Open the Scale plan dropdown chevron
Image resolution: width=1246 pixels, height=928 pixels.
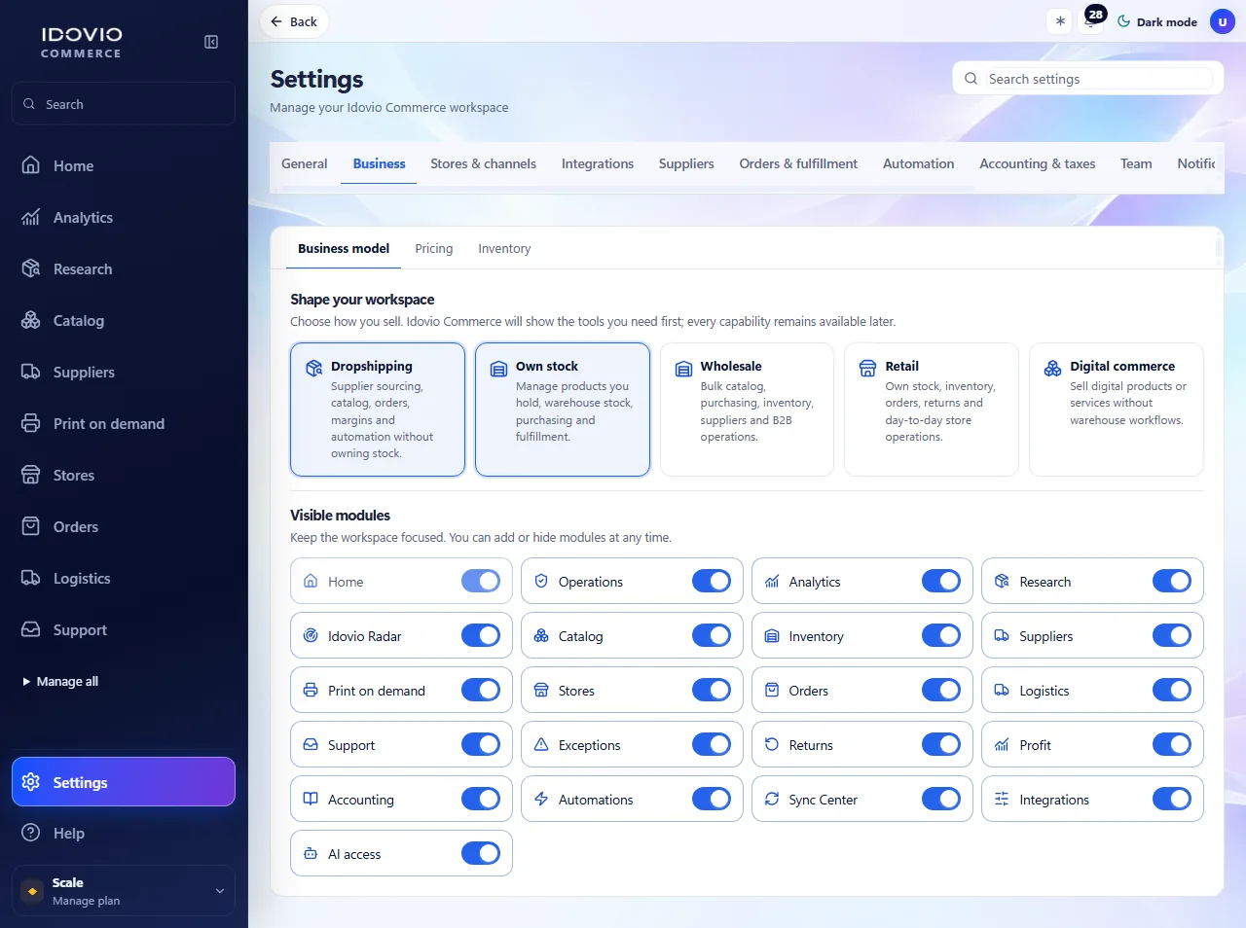pos(220,891)
